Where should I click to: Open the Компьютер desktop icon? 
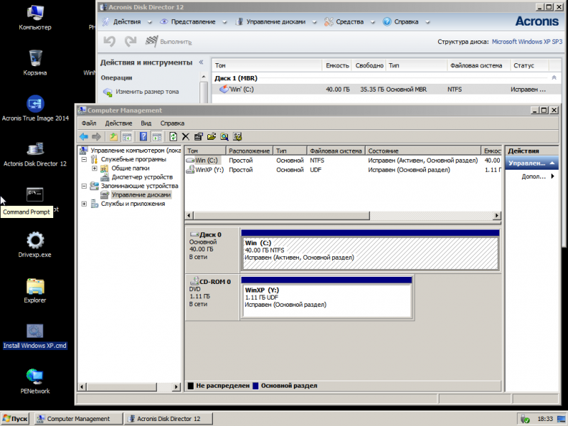click(x=35, y=17)
